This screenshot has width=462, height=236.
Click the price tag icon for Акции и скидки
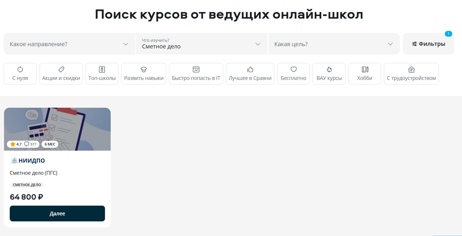[x=61, y=69]
